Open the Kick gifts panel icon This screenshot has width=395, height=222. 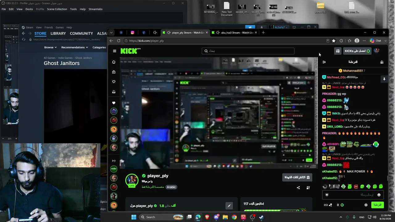(x=338, y=51)
